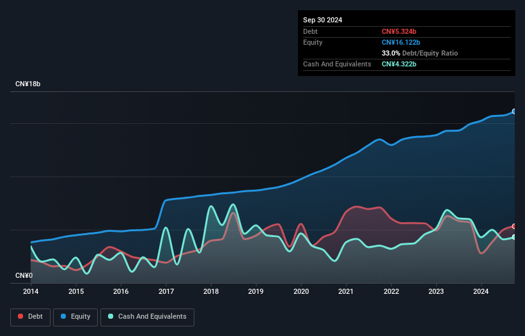Image resolution: width=525 pixels, height=336 pixels.
Task: Click the 2014 x-axis label
Action: [31, 291]
